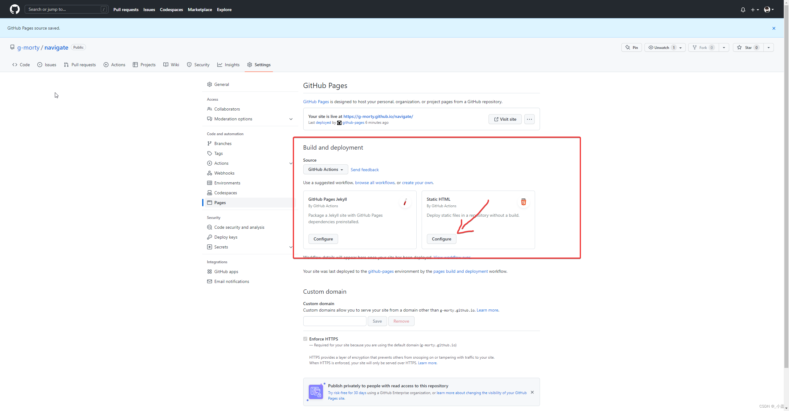Switch to the repository Pull requests tab
This screenshot has height=411, width=789.
pos(80,65)
